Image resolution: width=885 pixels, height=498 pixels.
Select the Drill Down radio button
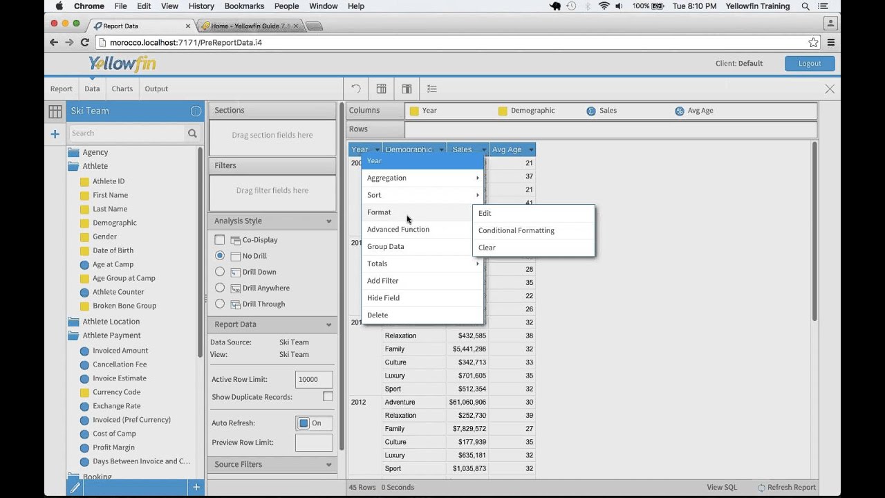pyautogui.click(x=220, y=272)
